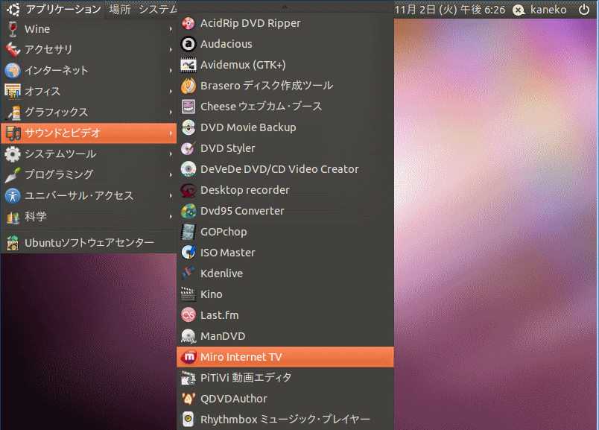The width and height of the screenshot is (599, 430).
Task: Click the Ubuntu logo in top panel
Action: click(13, 9)
